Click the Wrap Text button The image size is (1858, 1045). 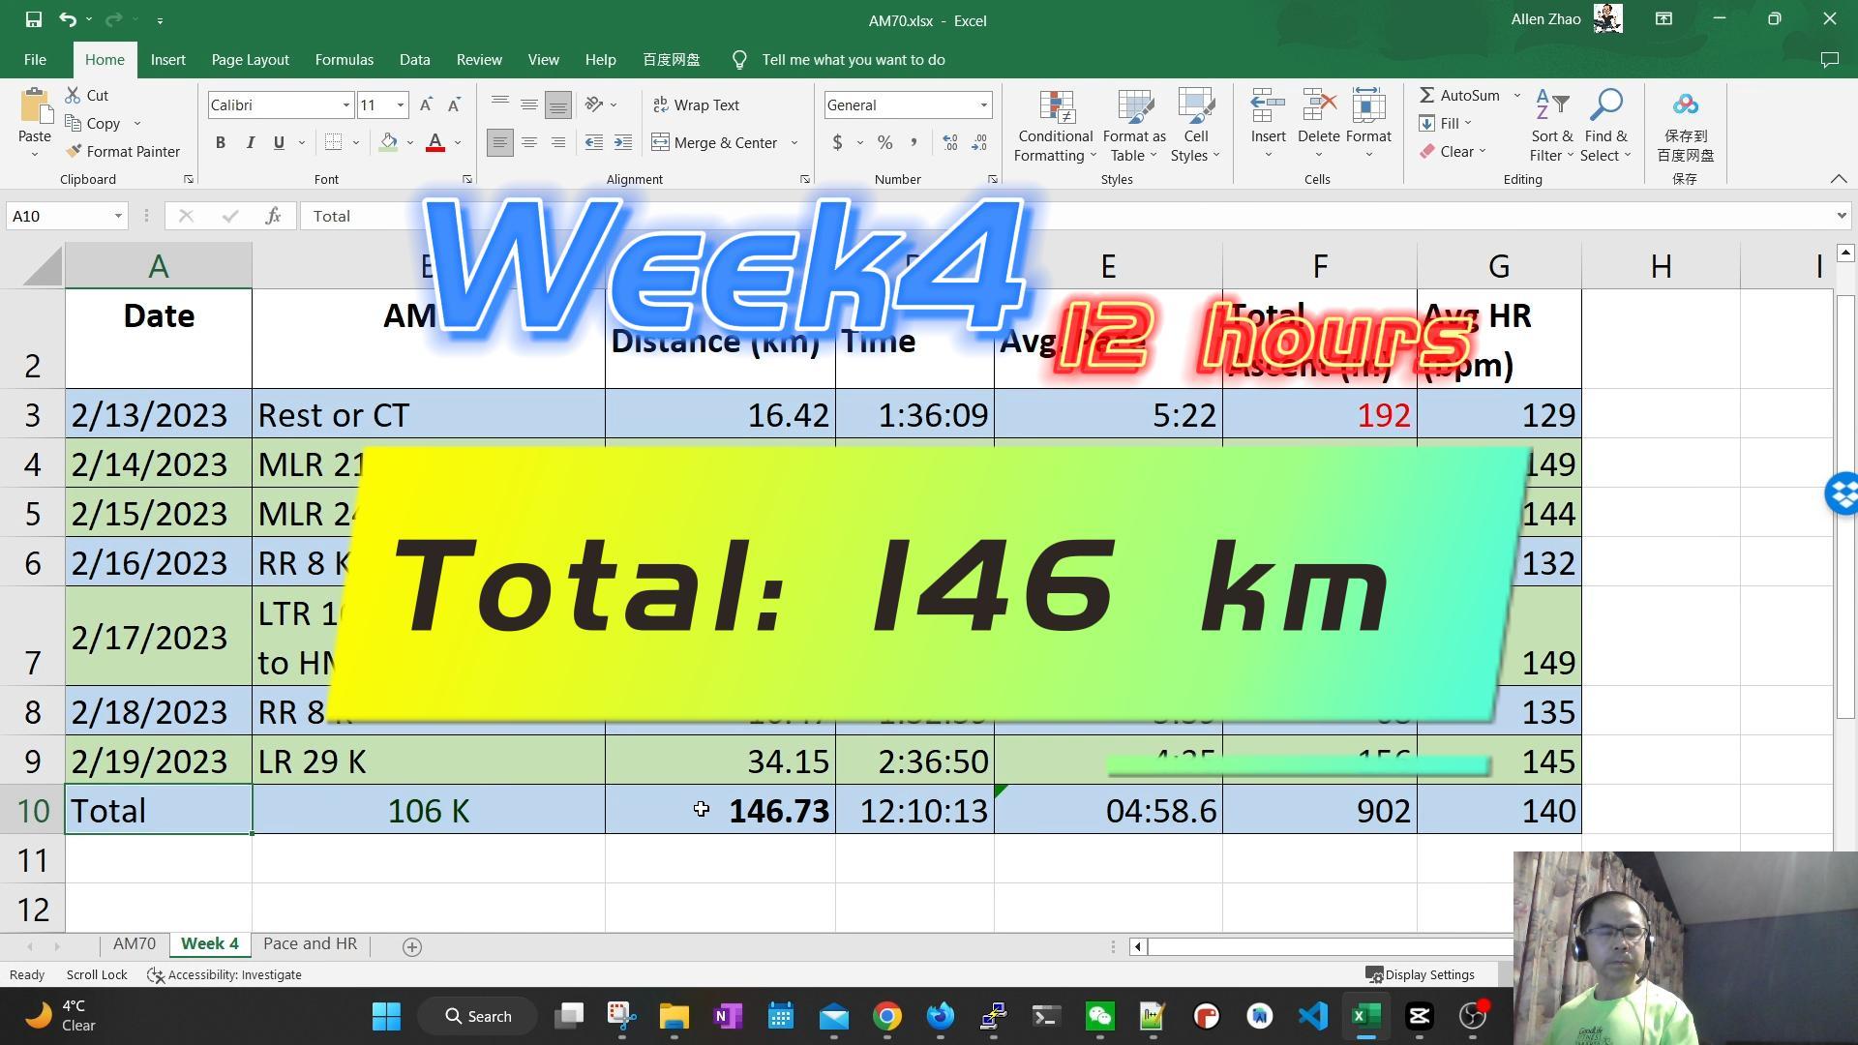tap(696, 104)
